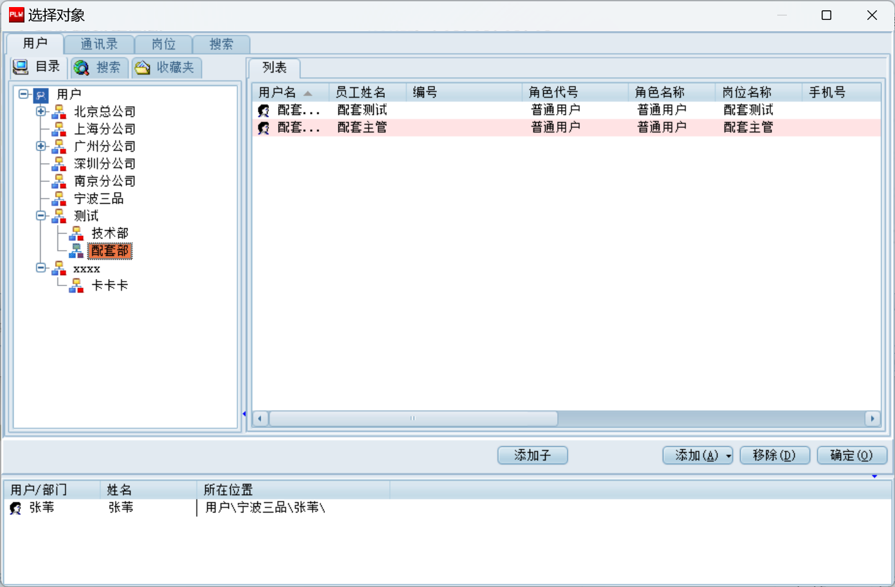This screenshot has height=587, width=895.
Task: Switch to the 岗位 tab
Action: [x=163, y=44]
